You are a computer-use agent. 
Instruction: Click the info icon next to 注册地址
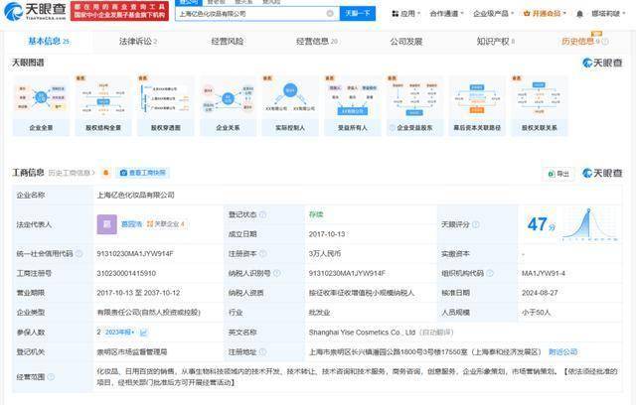coord(262,352)
